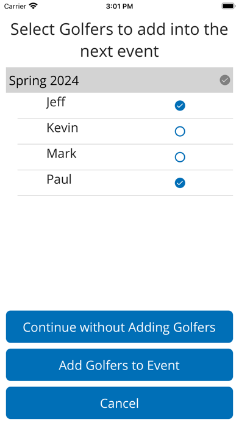This screenshot has width=239, height=425.
Task: Tap the Kevin golfer name
Action: [62, 128]
